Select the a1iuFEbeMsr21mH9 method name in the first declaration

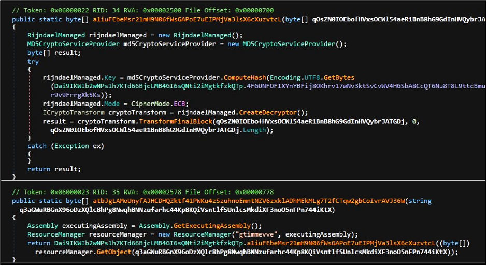pyautogui.click(x=187, y=19)
